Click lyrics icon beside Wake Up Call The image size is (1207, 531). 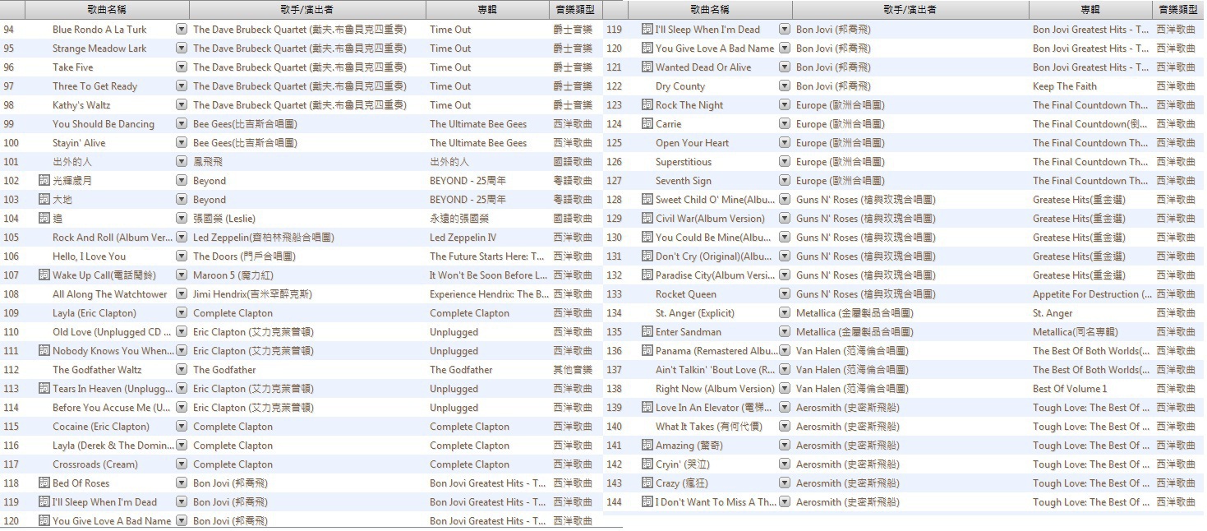pyautogui.click(x=44, y=275)
